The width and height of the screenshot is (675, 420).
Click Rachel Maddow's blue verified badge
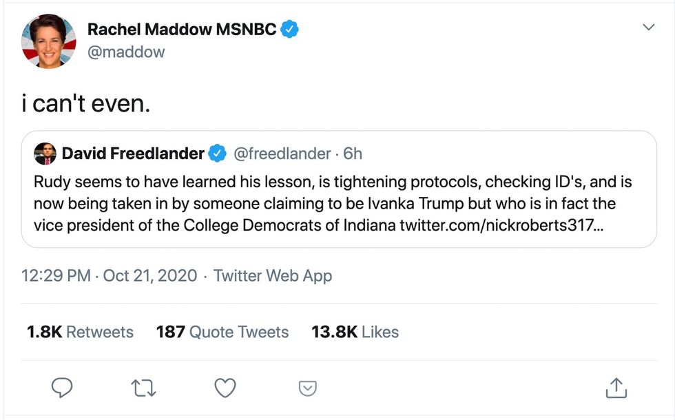(290, 29)
